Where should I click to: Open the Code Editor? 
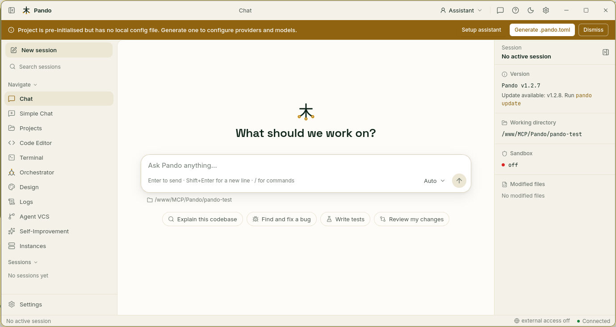click(x=59, y=143)
